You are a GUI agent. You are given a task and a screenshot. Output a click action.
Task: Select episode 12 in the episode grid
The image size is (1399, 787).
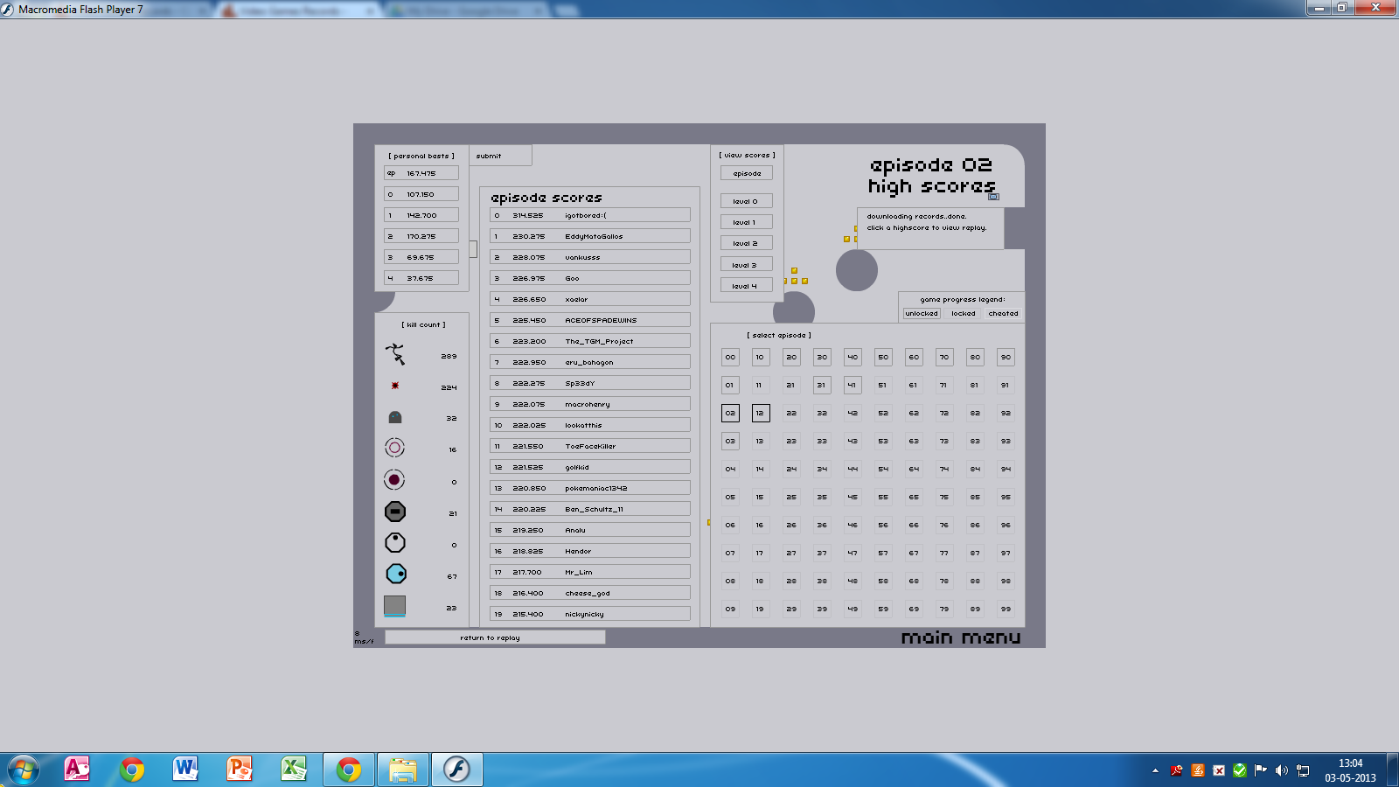(760, 413)
